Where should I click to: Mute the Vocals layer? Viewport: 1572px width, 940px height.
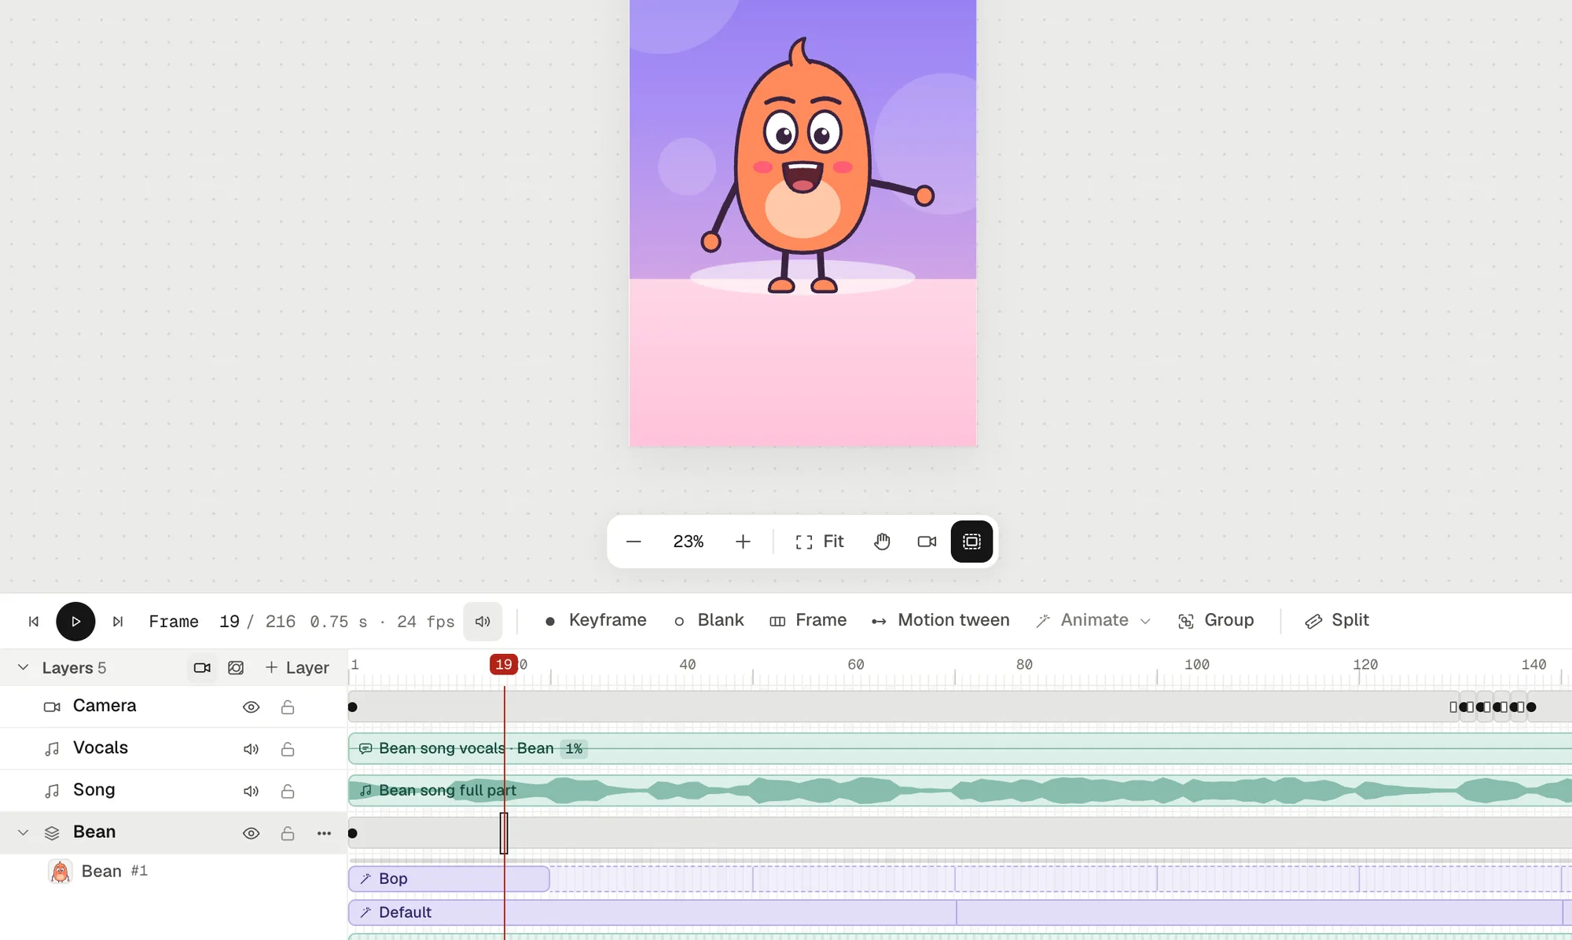click(251, 749)
